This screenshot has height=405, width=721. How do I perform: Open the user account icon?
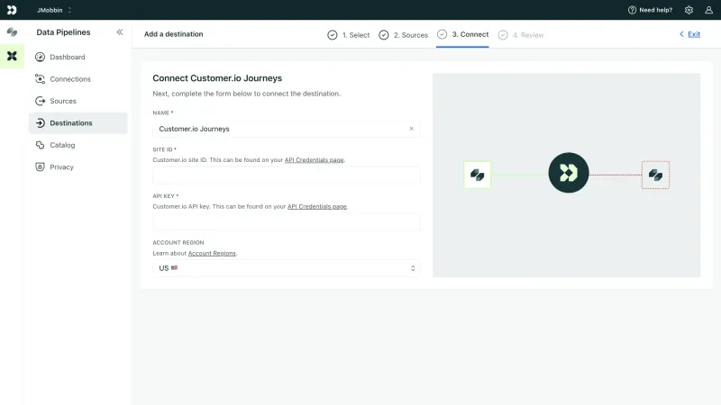(x=708, y=10)
